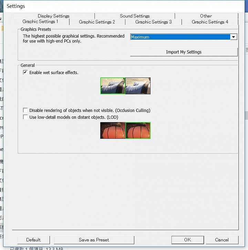The image size is (248, 250).
Task: Open the Graphics Presets dropdown arrow
Action: (234, 37)
